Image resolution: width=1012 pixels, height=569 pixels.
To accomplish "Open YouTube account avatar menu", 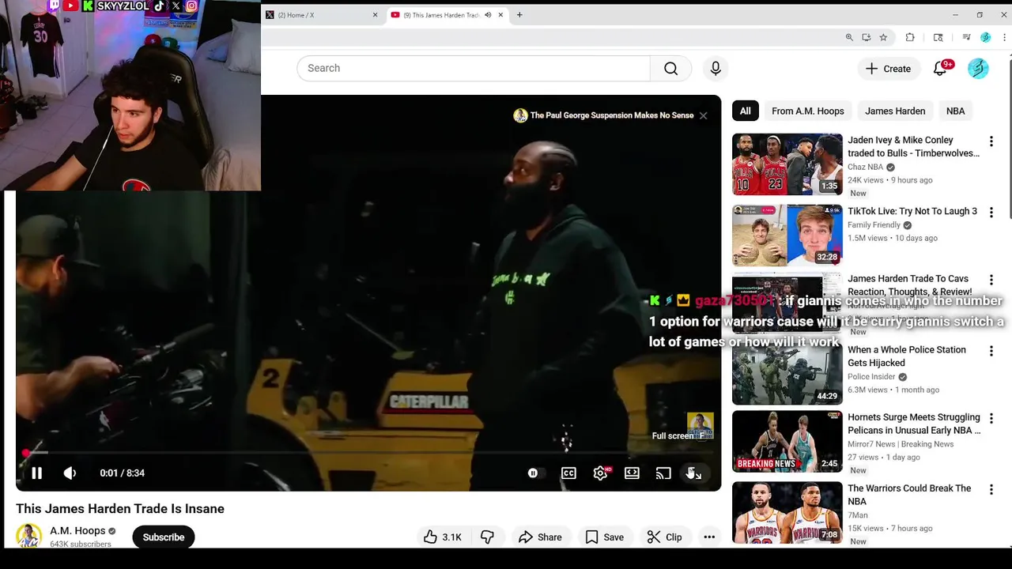I will tap(978, 69).
